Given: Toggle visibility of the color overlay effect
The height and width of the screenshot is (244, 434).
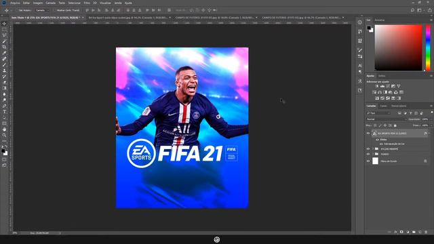Looking at the screenshot, I should click(x=381, y=144).
